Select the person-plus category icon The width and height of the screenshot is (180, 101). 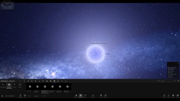(x=58, y=81)
